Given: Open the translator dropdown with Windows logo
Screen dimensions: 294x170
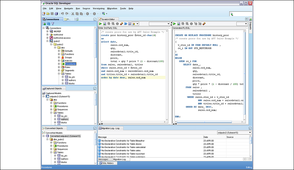Looking at the screenshot, I should 135,24.
